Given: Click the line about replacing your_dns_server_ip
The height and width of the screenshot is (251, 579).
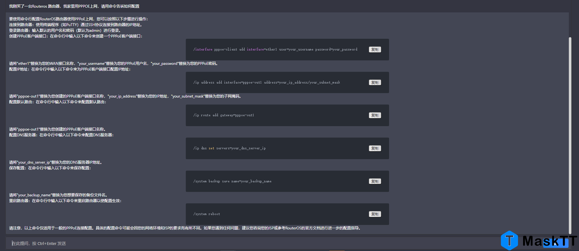Looking at the screenshot, I should (x=56, y=162).
